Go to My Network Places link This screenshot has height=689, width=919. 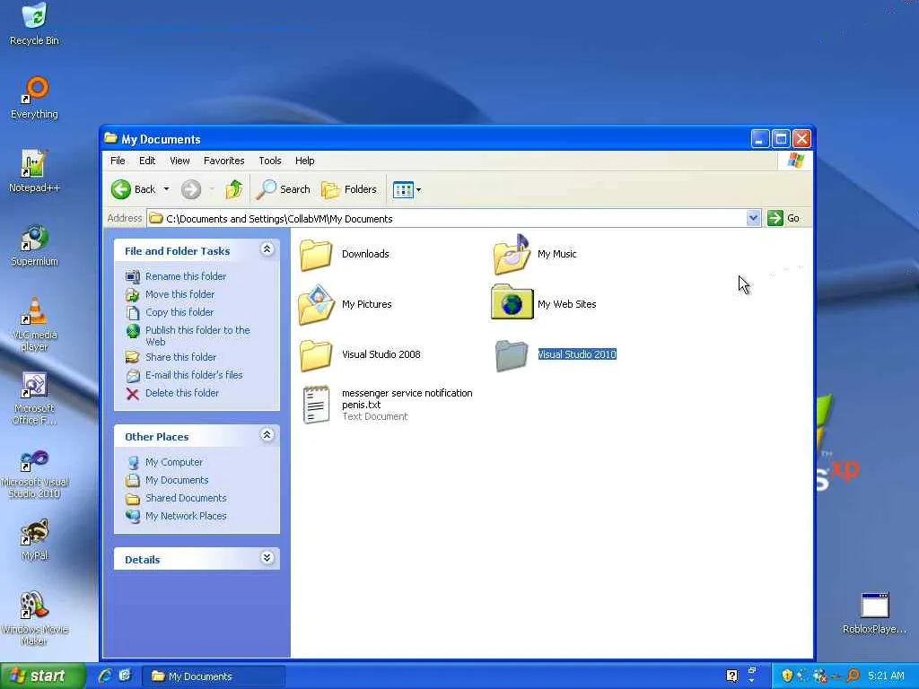pos(186,516)
